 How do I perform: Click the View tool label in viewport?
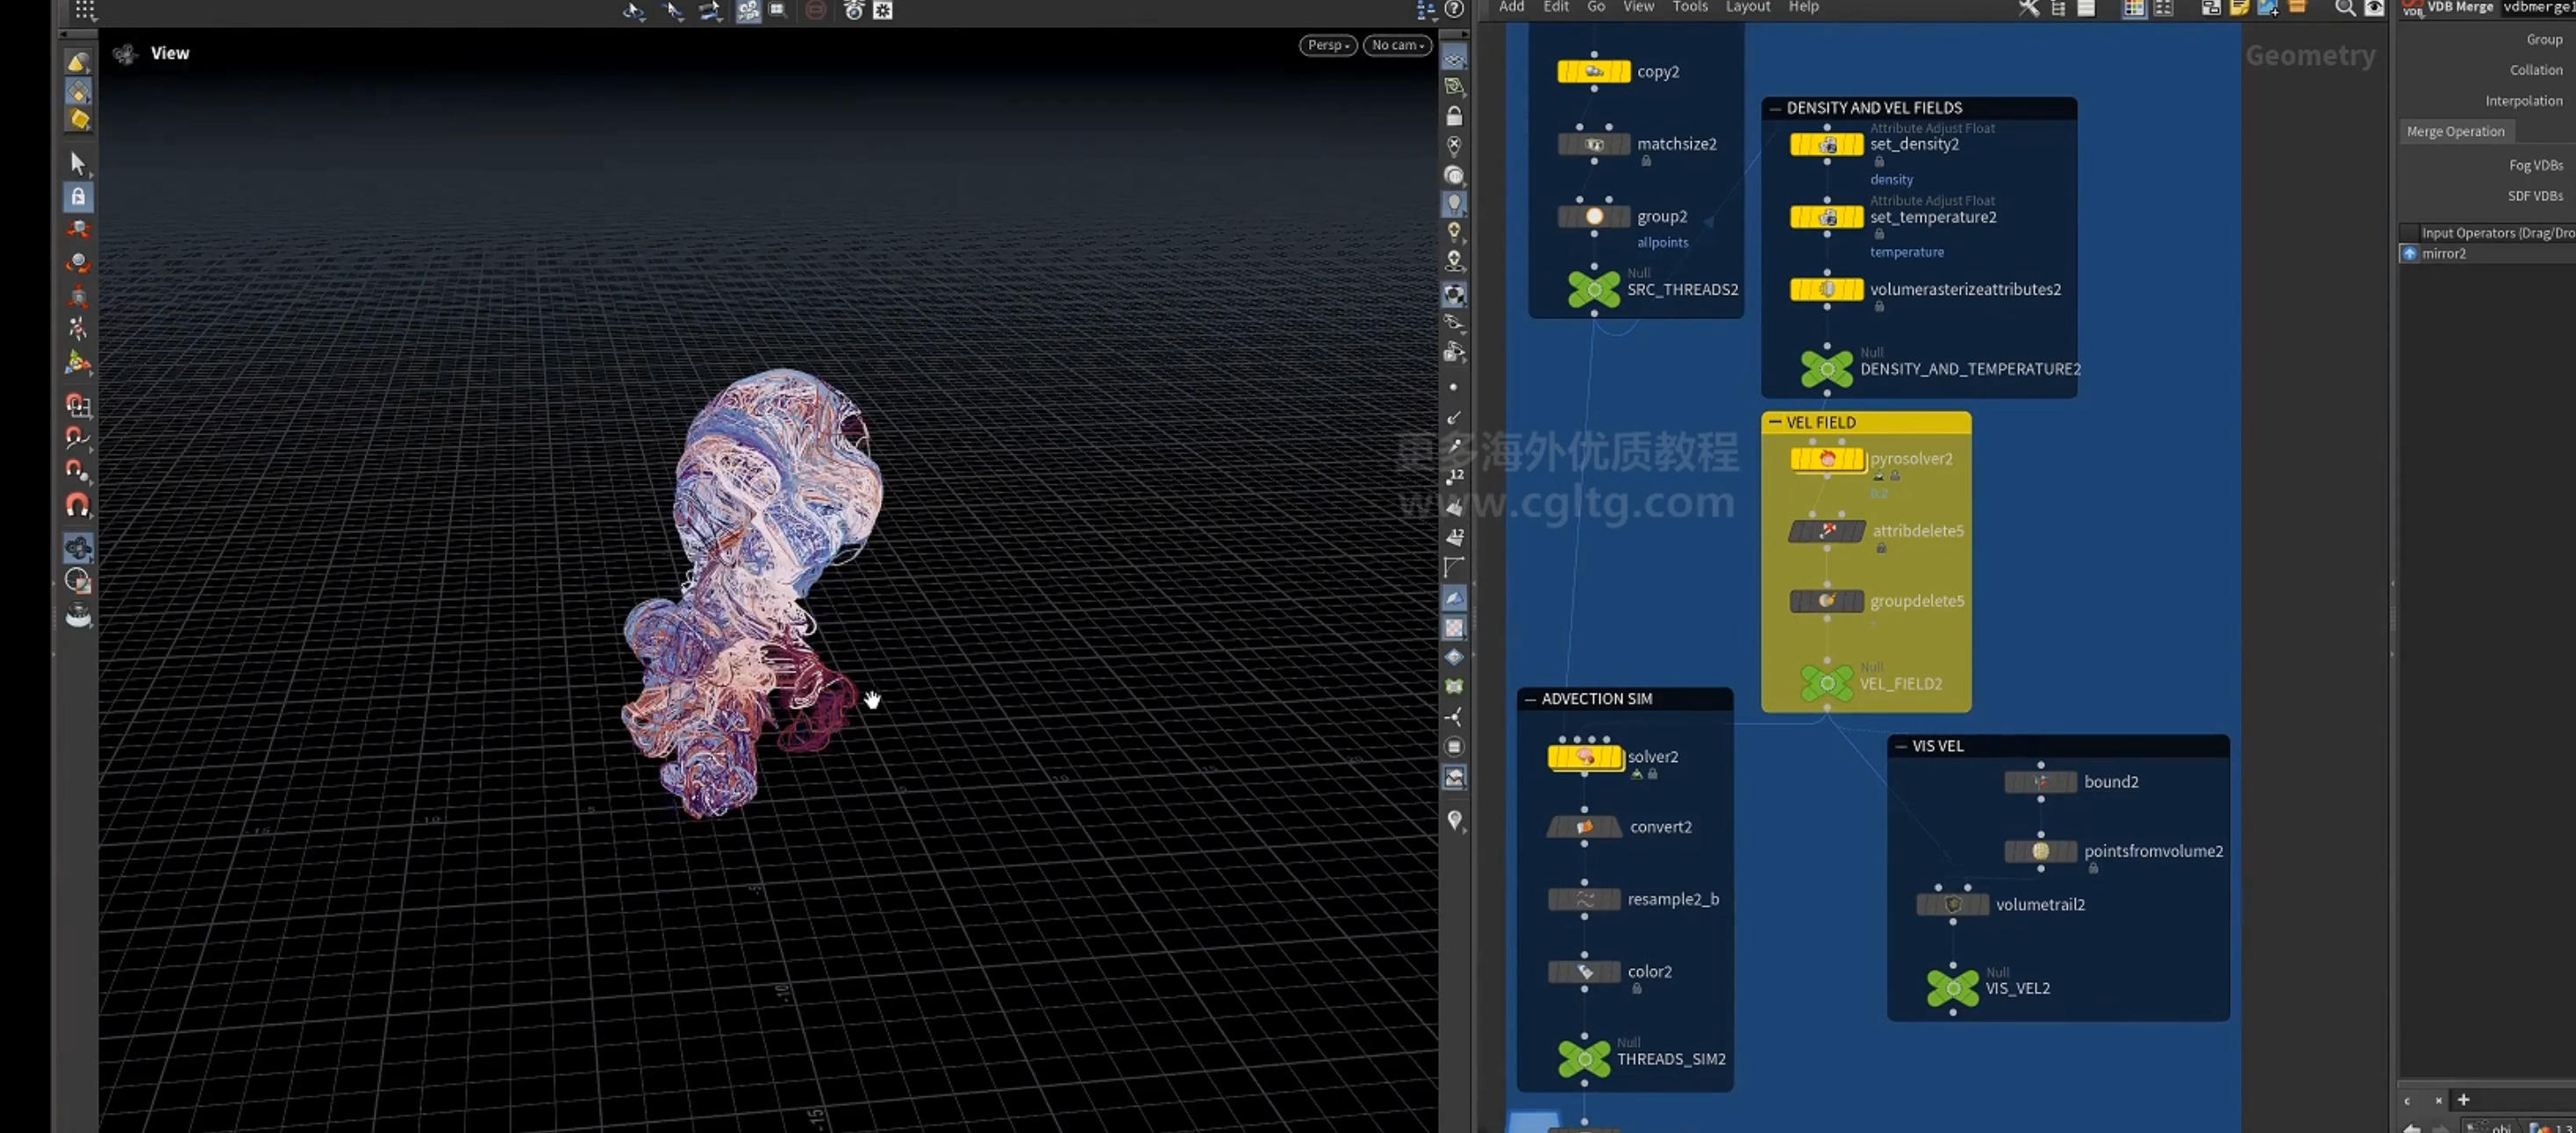(x=170, y=54)
